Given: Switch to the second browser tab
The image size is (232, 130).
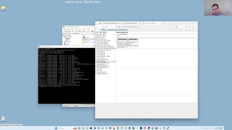Looking at the screenshot, I should [x=132, y=23].
